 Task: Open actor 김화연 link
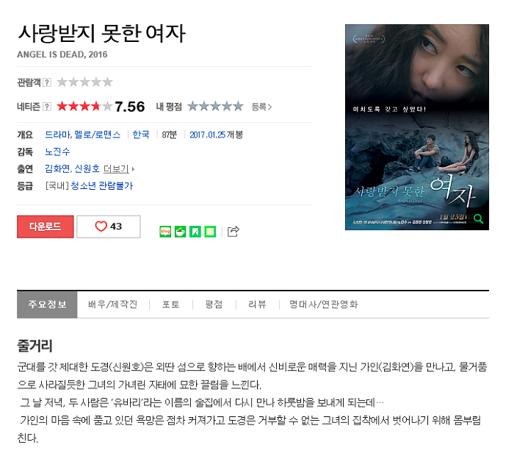[57, 168]
